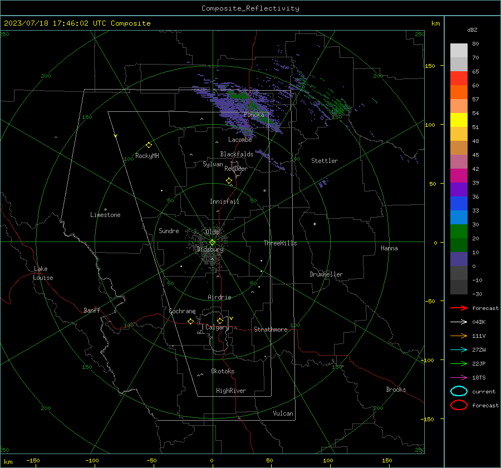Click the Lacombe city label
This screenshot has height=468, width=501.
240,140
